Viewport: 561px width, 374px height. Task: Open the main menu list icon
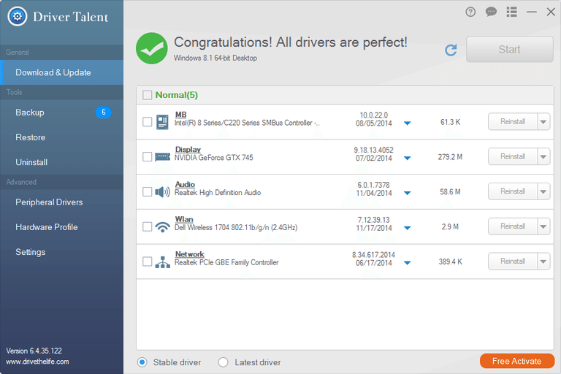pos(511,12)
